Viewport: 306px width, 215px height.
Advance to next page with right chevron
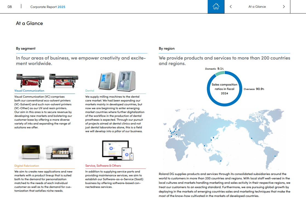[x=284, y=7]
